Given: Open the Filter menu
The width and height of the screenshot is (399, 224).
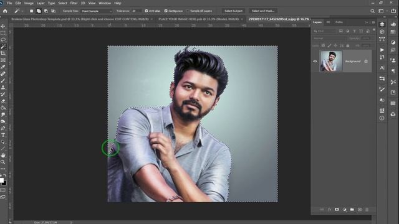Looking at the screenshot, I should tap(74, 3).
